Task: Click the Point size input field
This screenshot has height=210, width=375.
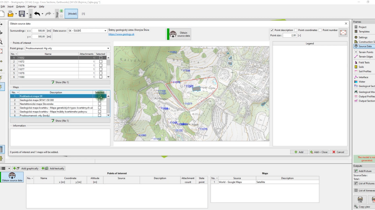Action: [289, 35]
